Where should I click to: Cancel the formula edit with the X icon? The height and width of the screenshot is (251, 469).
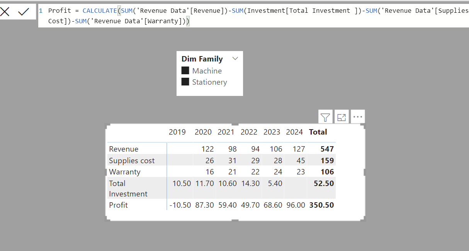(x=5, y=12)
